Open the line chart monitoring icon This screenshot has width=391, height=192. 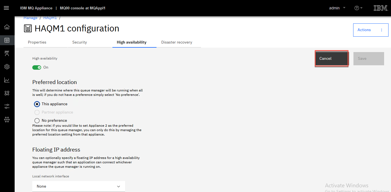(7, 80)
